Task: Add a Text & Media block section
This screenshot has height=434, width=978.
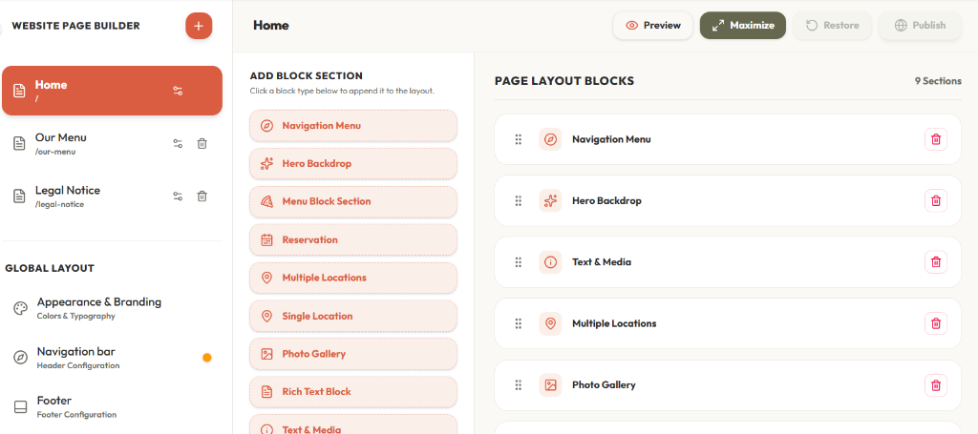Action: (353, 424)
